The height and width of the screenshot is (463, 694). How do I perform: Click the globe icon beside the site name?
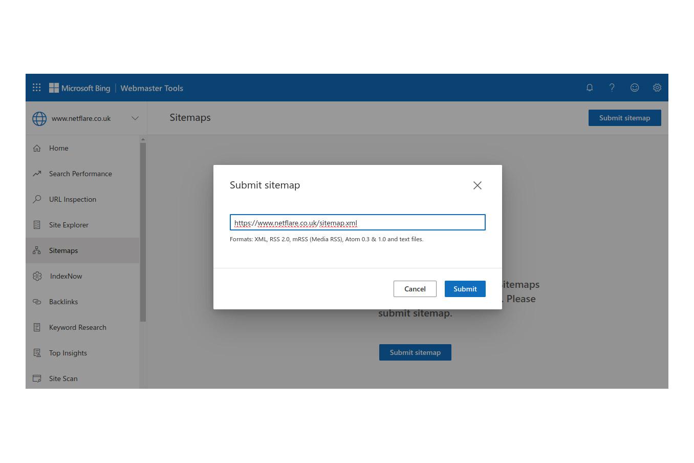[x=39, y=118]
